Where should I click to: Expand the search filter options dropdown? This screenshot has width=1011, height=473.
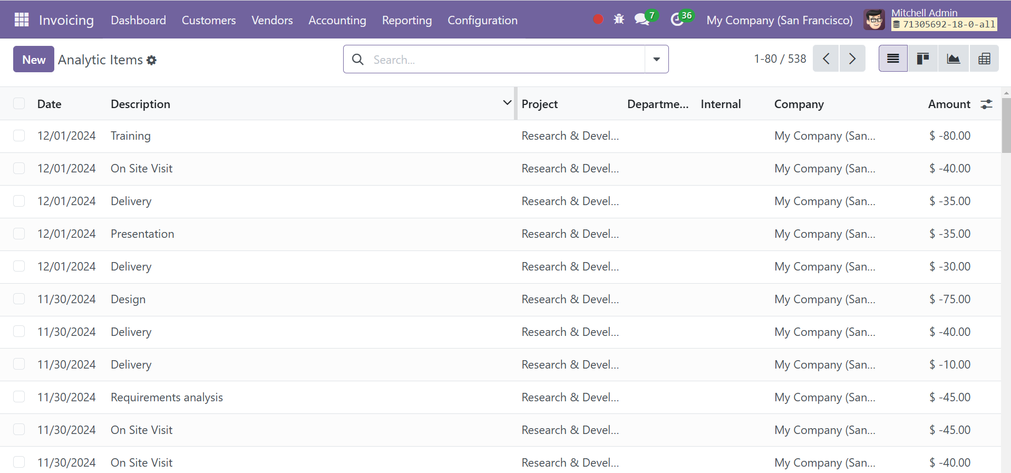coord(656,59)
